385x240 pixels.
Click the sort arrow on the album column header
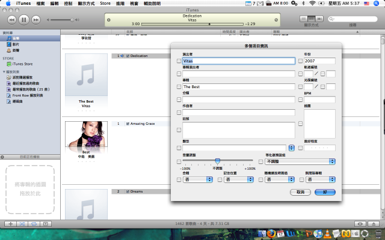tap(357, 32)
